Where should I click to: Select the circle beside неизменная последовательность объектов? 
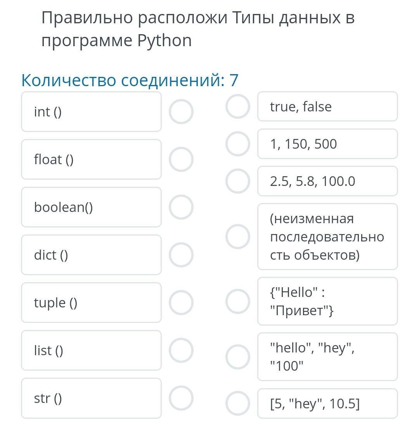tap(238, 237)
